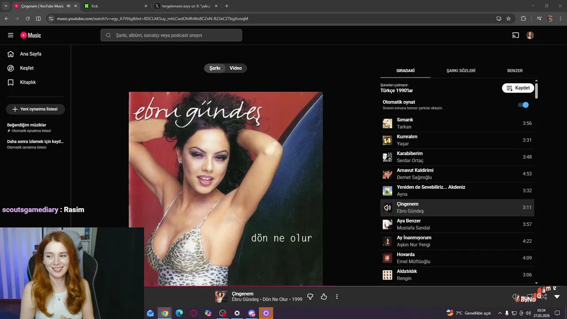Viewport: 567px width, 319px height.
Task: Play Arnavut Kaldirimi by Demet Sağıroğlu
Action: (457, 174)
